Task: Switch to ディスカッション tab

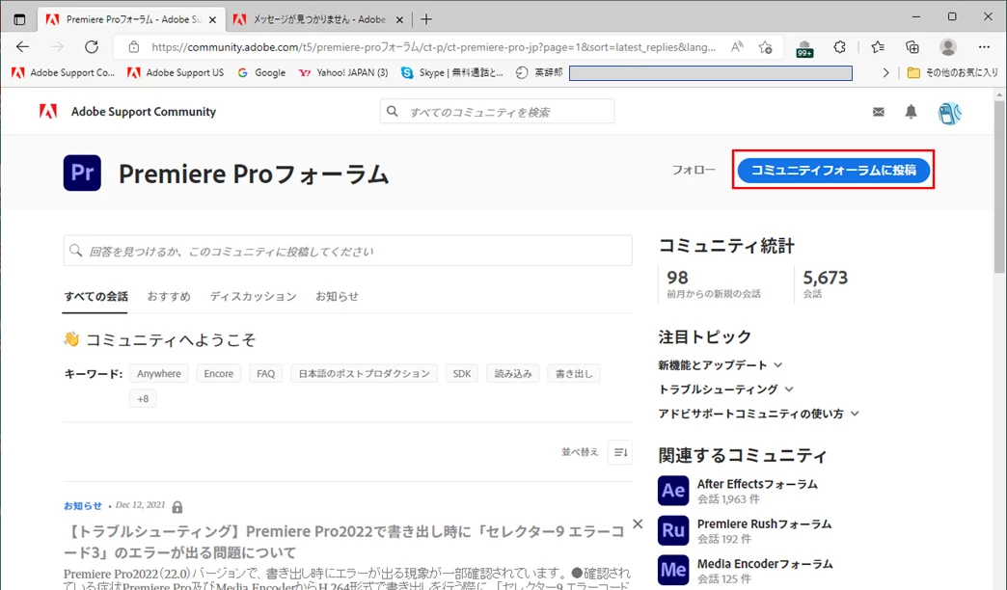Action: click(253, 297)
